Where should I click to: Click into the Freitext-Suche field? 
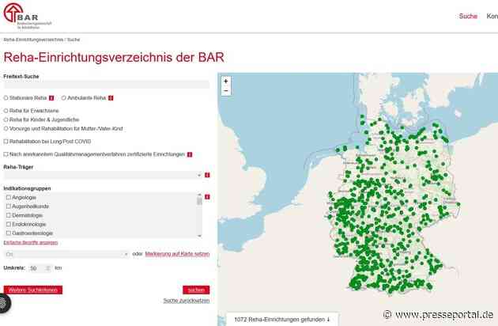pos(107,85)
